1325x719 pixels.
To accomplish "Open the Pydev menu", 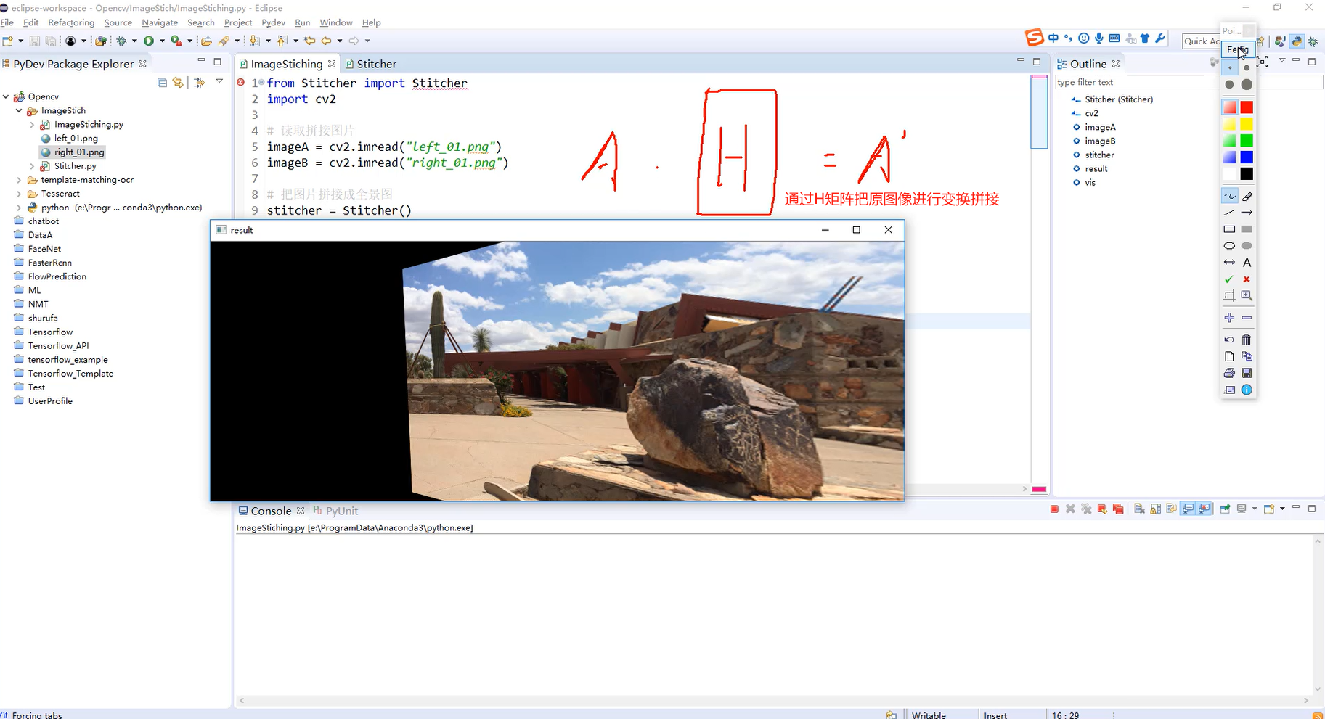I will (x=273, y=22).
